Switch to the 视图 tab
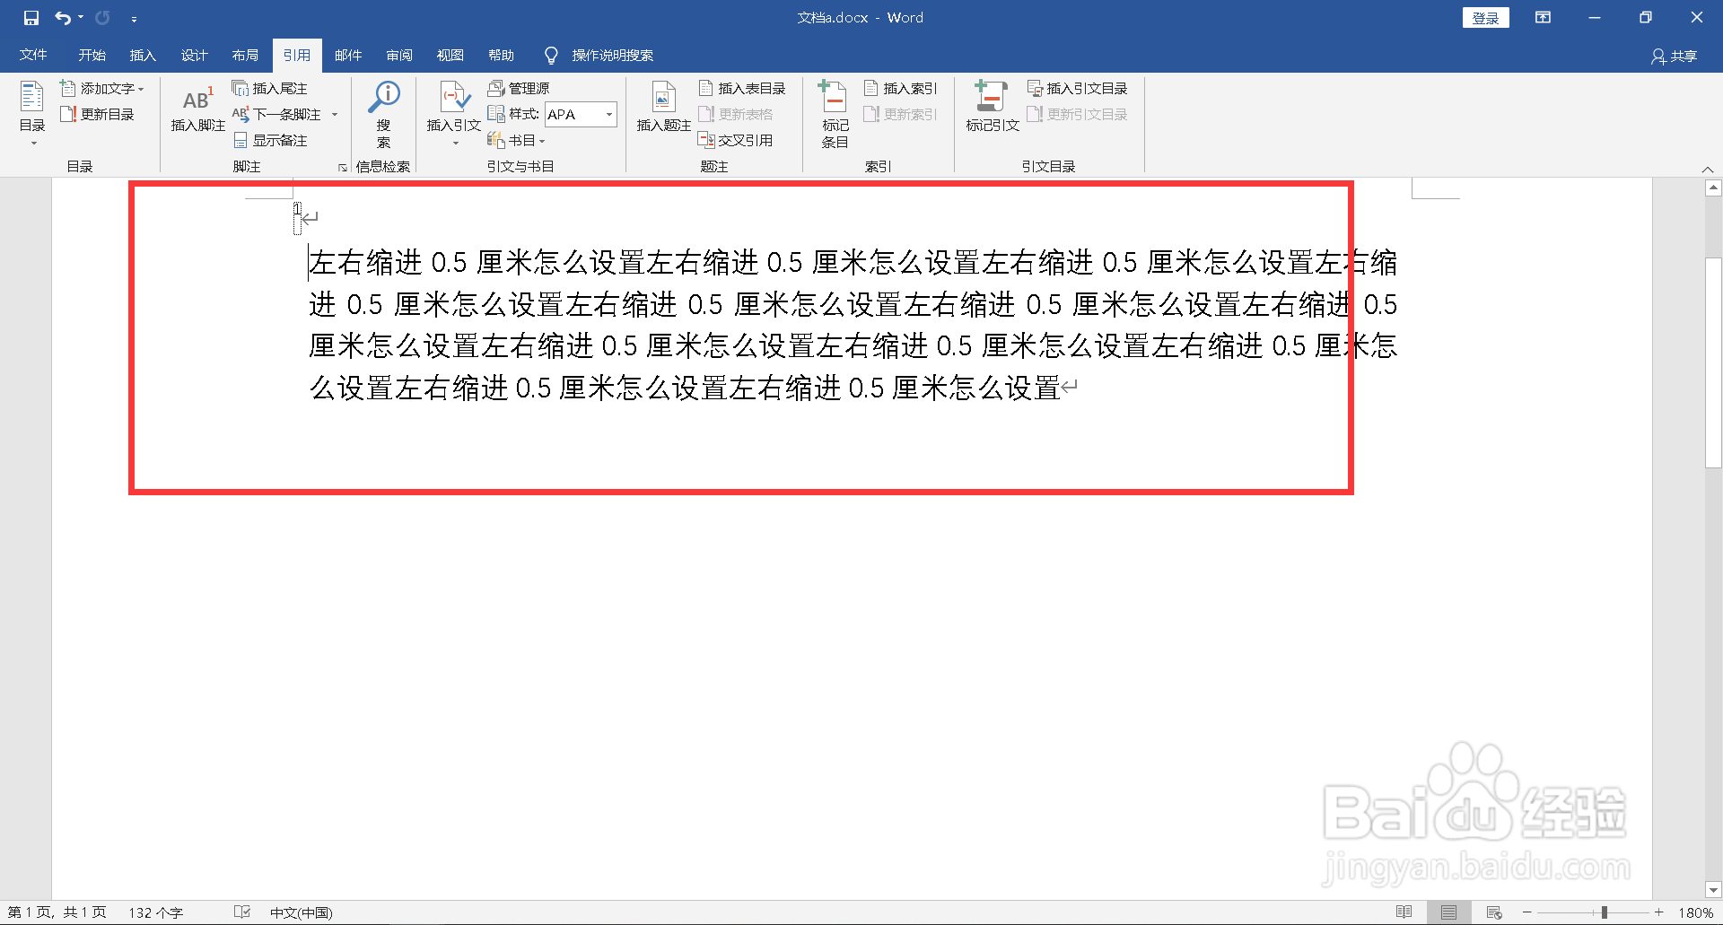The height and width of the screenshot is (925, 1723). coord(450,56)
